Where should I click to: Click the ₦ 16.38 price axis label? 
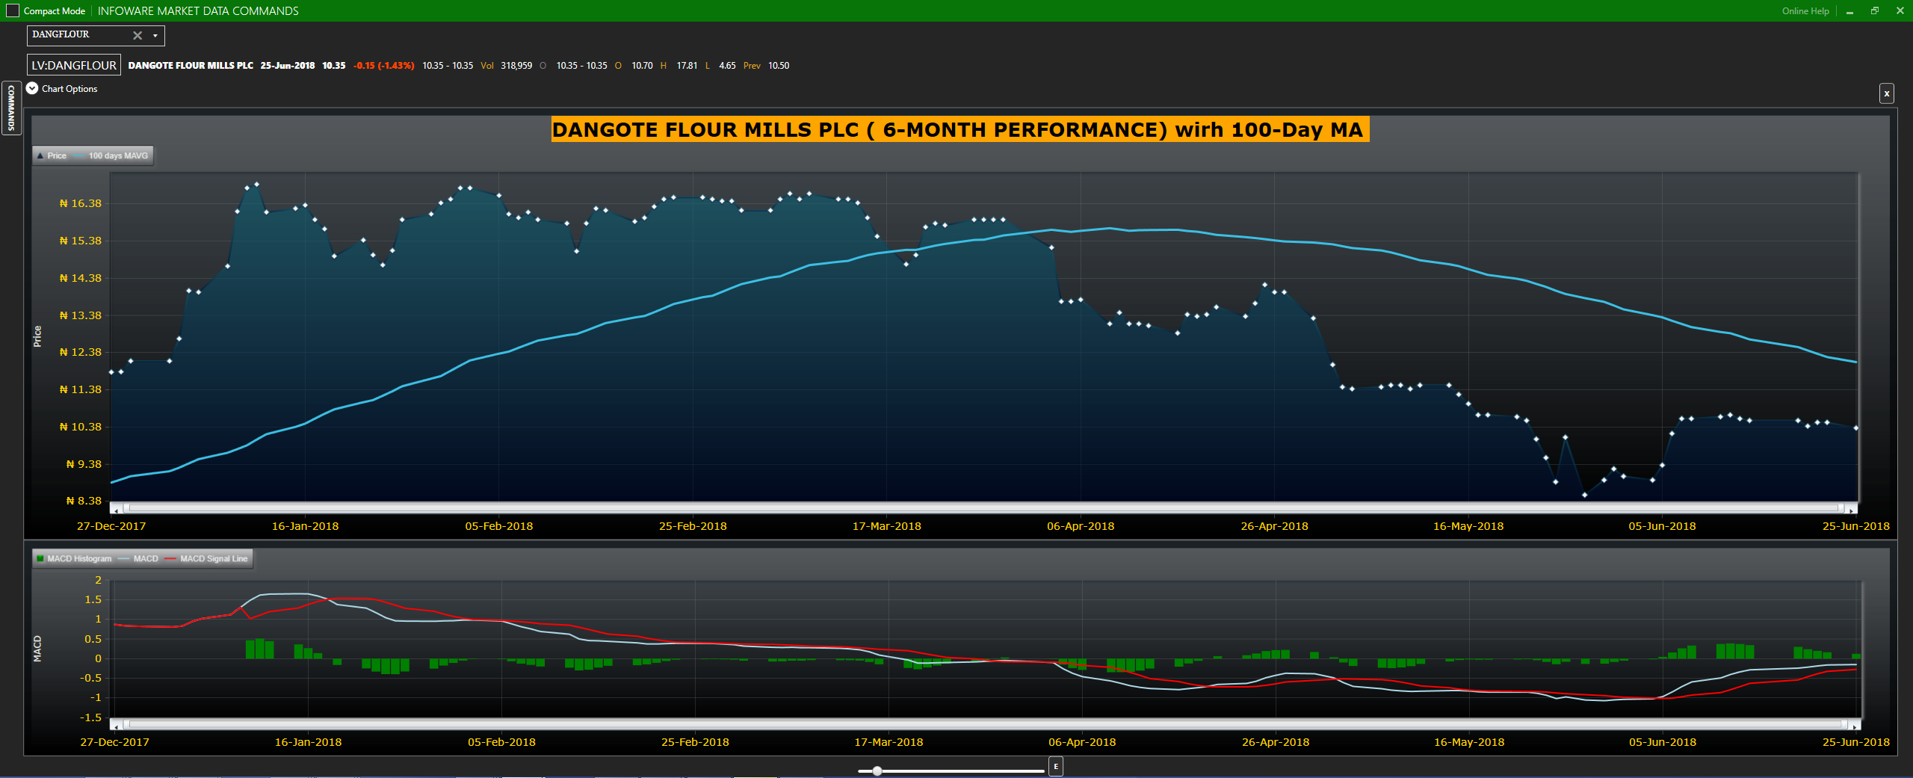(x=81, y=203)
